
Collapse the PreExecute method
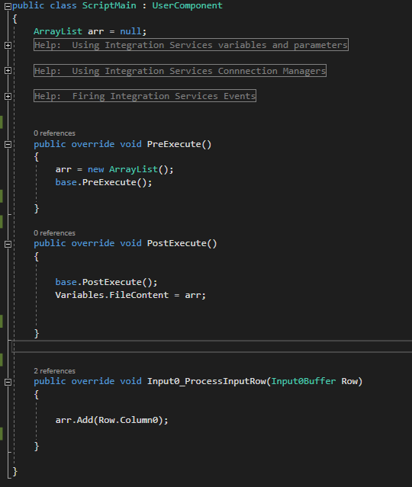click(8, 144)
